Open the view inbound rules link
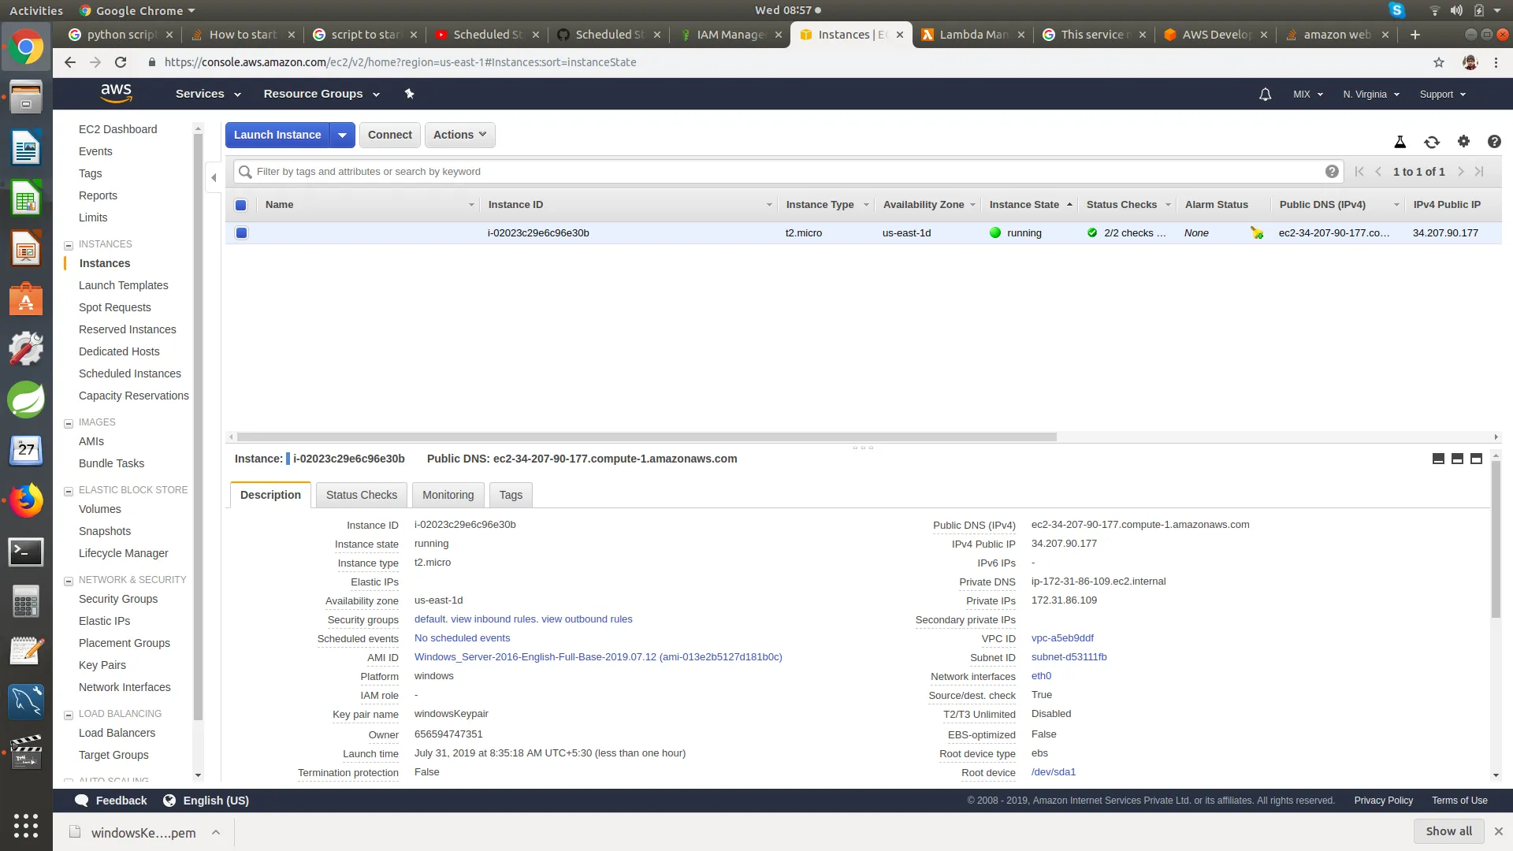The height and width of the screenshot is (851, 1513). point(493,619)
